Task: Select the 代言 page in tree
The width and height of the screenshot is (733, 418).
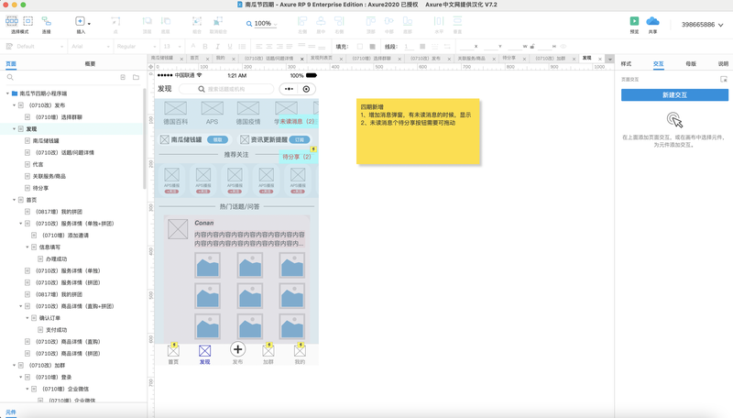Action: point(38,164)
